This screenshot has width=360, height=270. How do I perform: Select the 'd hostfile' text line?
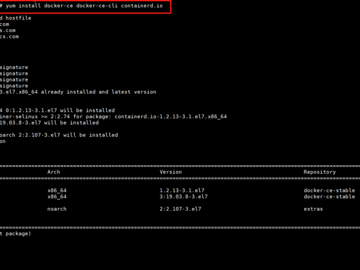(16, 18)
